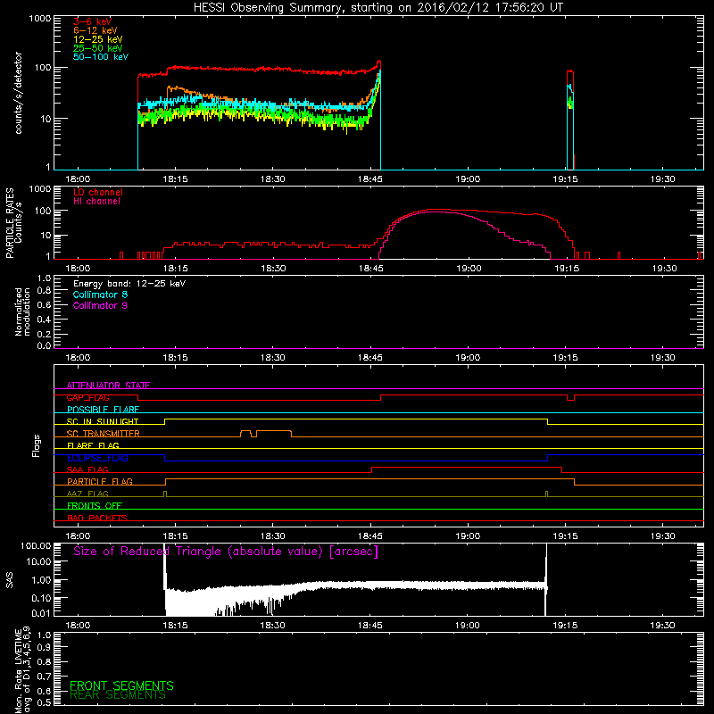Click the ATTENUATOR STATE flag label
This screenshot has width=714, height=714.
point(108,386)
